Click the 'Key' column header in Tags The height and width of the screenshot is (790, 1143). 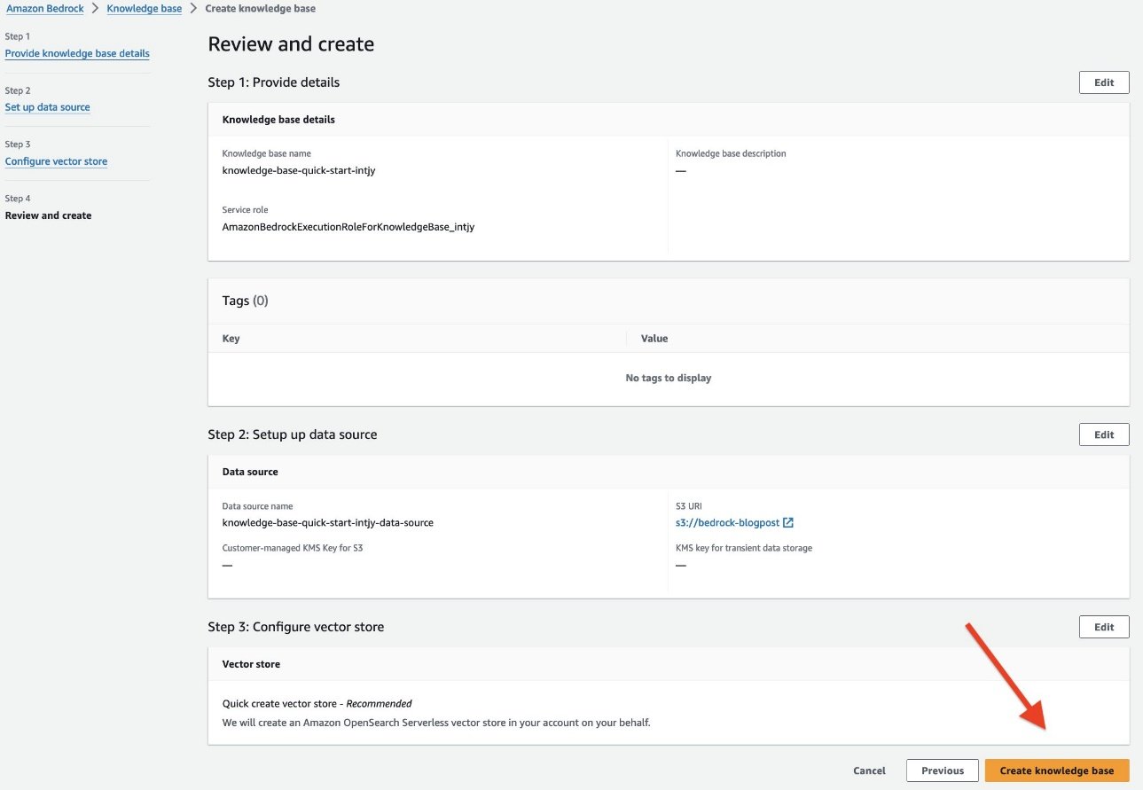point(231,339)
